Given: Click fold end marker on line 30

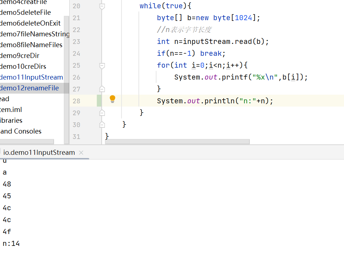Looking at the screenshot, I should click(102, 125).
